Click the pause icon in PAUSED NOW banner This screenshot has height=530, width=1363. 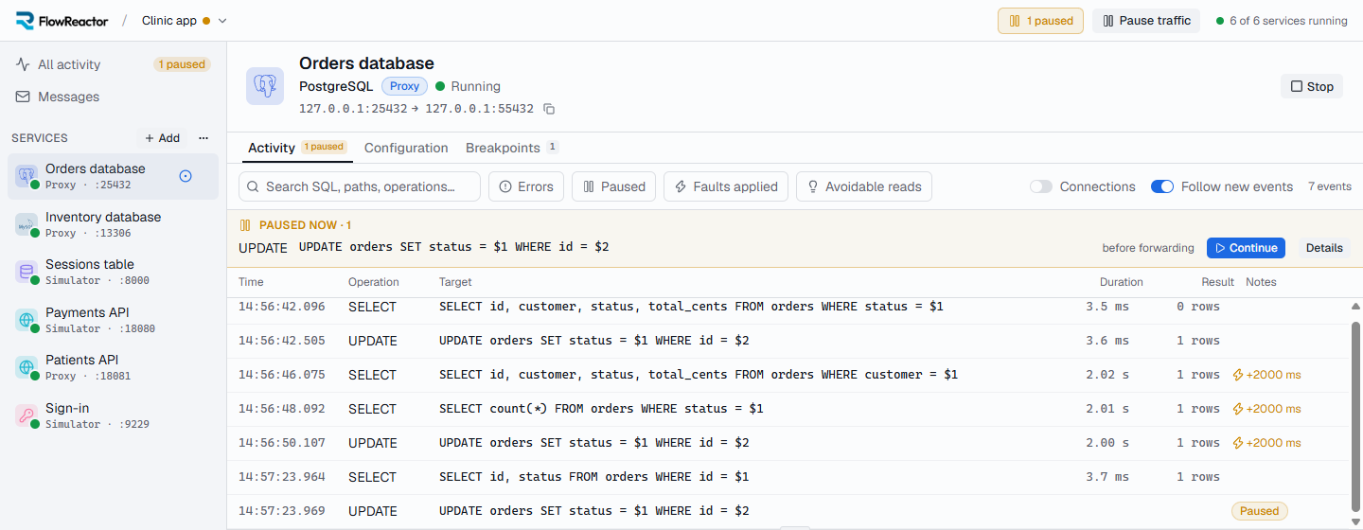click(x=245, y=225)
